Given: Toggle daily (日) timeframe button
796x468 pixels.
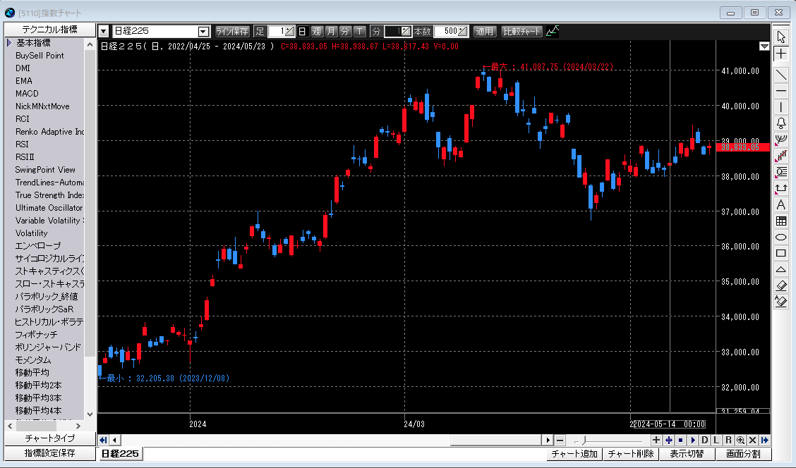Looking at the screenshot, I should (x=303, y=32).
